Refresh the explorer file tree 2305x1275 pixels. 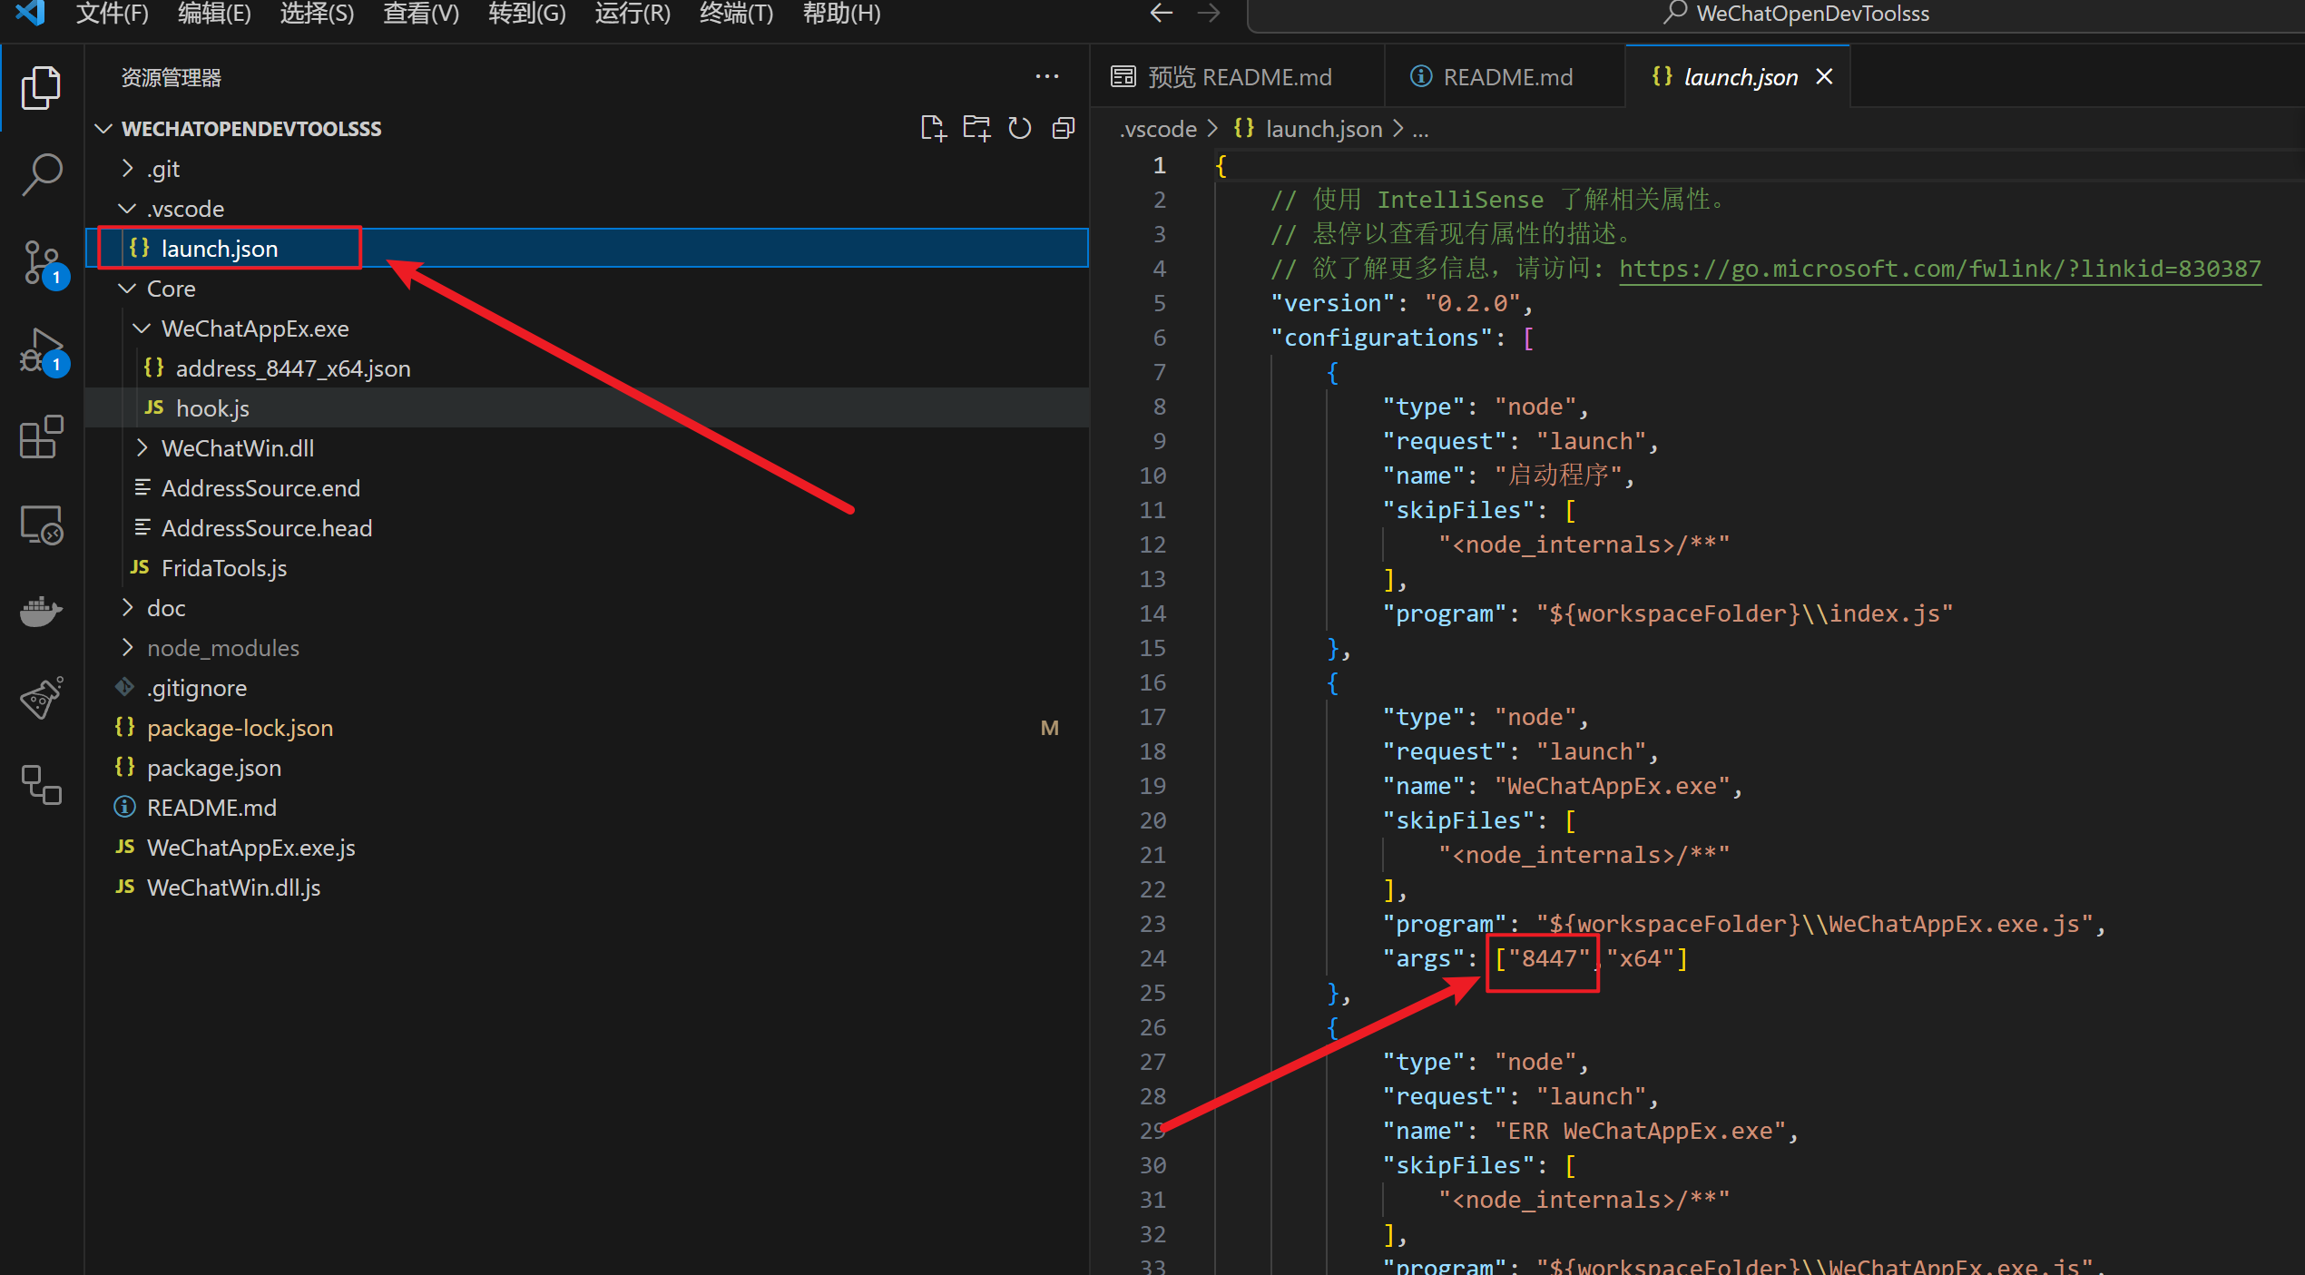[x=1020, y=128]
